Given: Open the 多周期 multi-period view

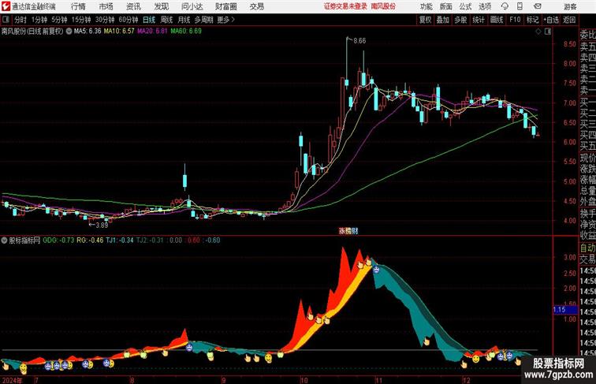Looking at the screenshot, I should [x=203, y=20].
